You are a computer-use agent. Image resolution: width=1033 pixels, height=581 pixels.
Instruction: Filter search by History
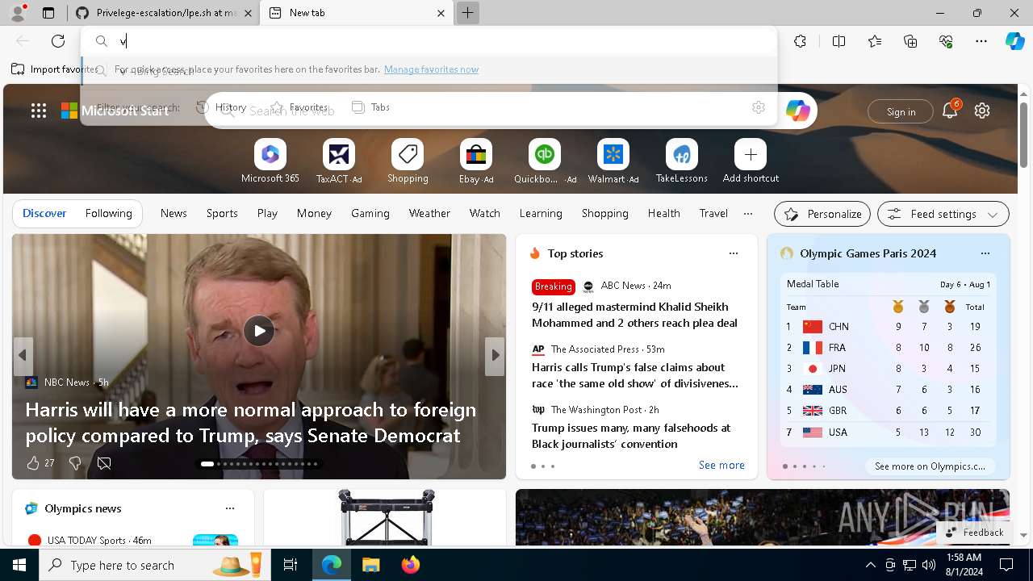point(221,107)
